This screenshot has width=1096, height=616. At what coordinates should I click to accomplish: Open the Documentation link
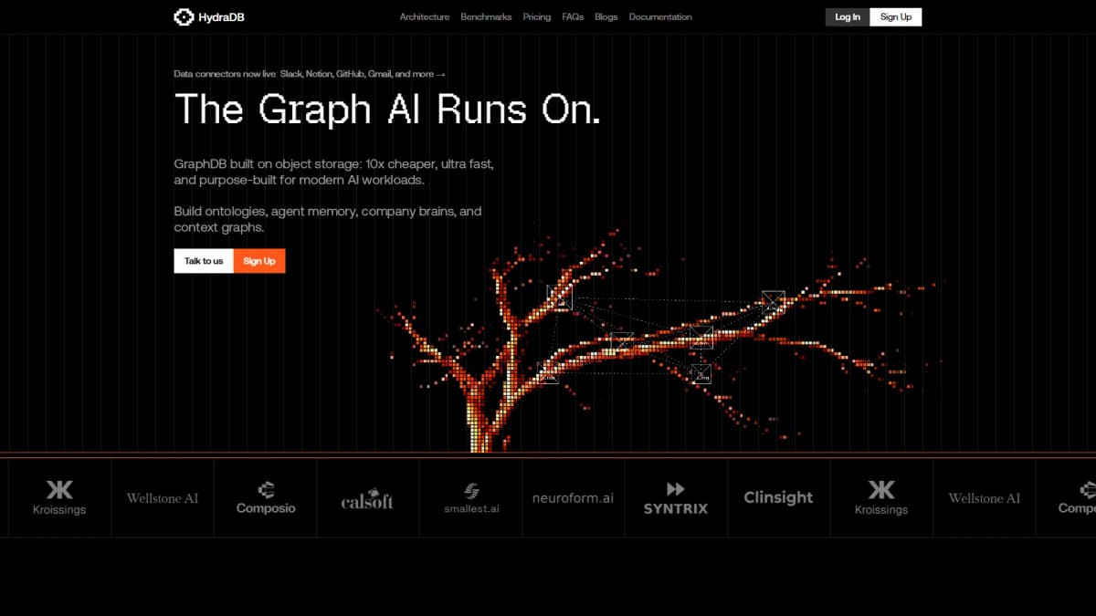(660, 16)
